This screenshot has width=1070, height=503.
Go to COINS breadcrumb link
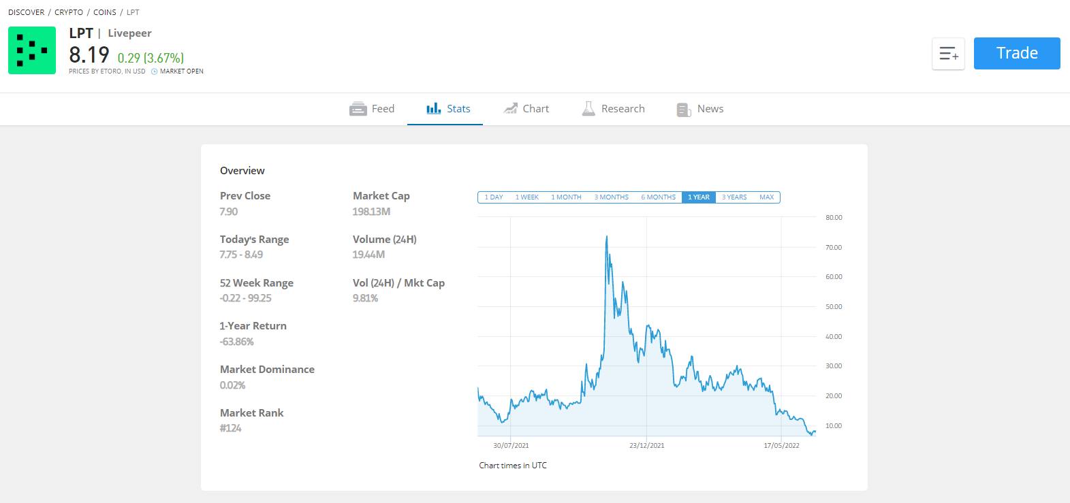click(x=105, y=12)
